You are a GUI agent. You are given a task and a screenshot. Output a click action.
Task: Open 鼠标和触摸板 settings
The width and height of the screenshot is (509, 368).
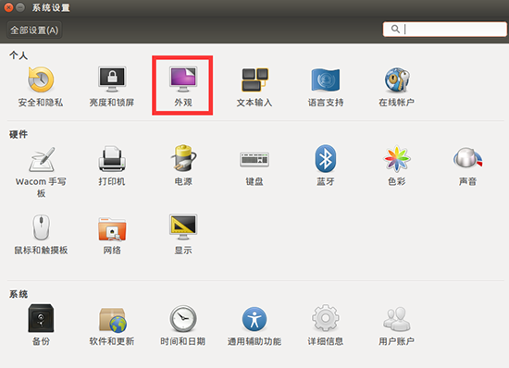point(41,235)
